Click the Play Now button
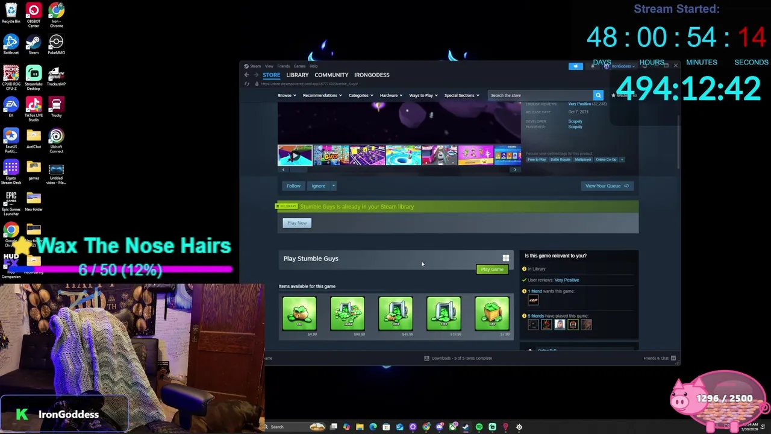Screen dimensions: 771x434 (297, 223)
